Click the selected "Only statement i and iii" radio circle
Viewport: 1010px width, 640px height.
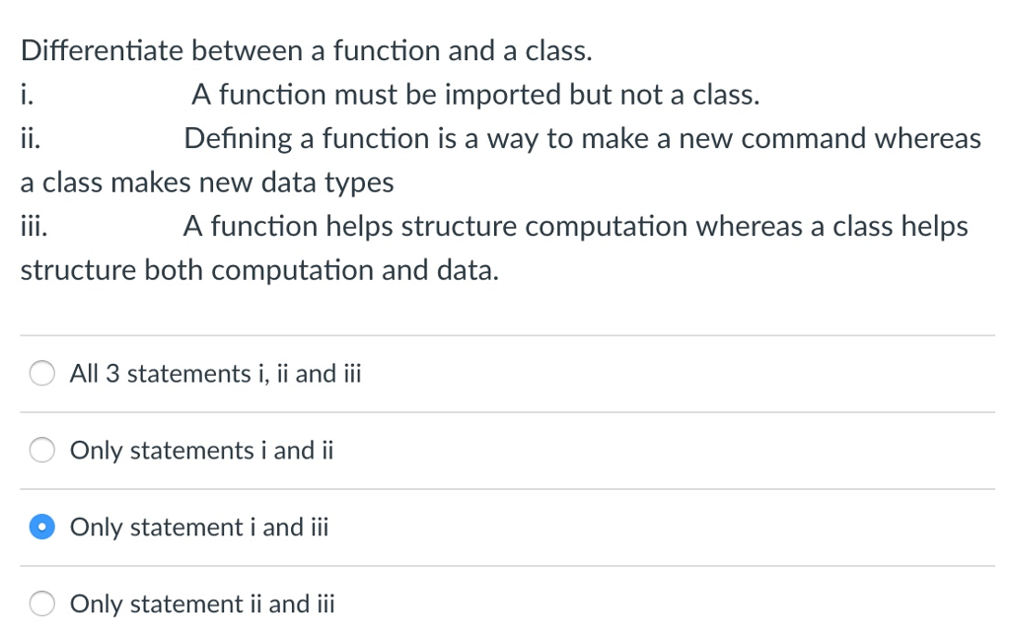42,528
